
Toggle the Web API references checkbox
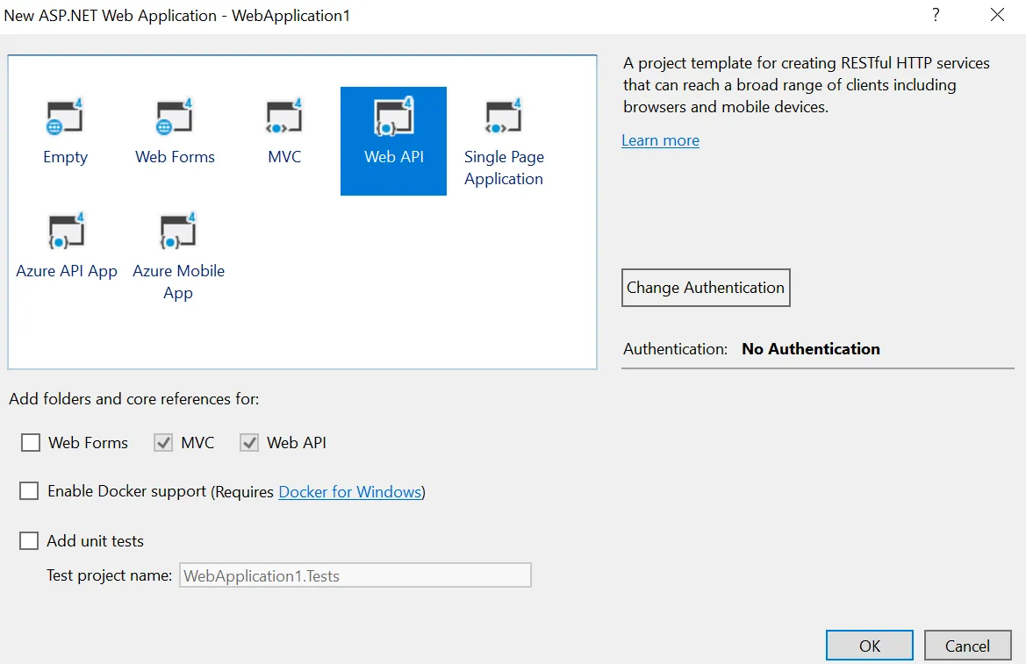249,443
